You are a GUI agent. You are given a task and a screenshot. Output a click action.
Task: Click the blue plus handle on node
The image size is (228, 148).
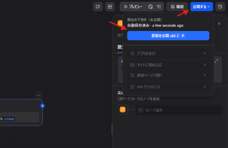pos(42,106)
